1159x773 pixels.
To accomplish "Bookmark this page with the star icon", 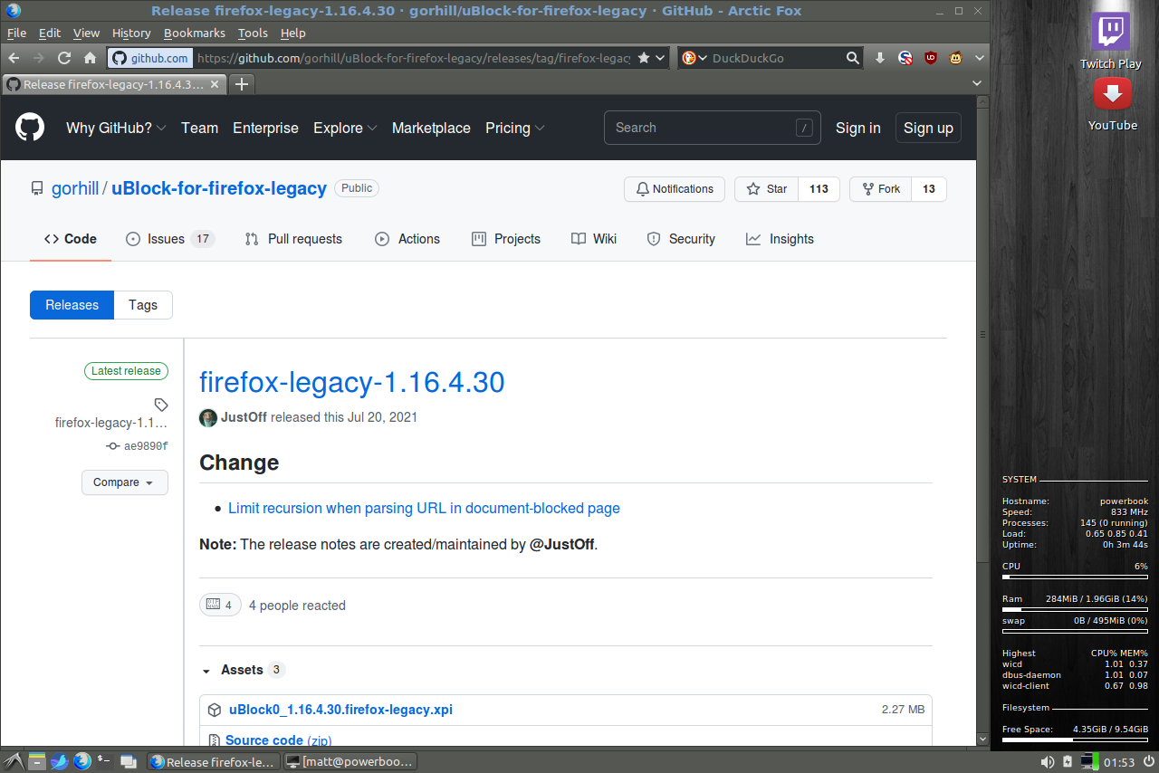I will pyautogui.click(x=644, y=58).
